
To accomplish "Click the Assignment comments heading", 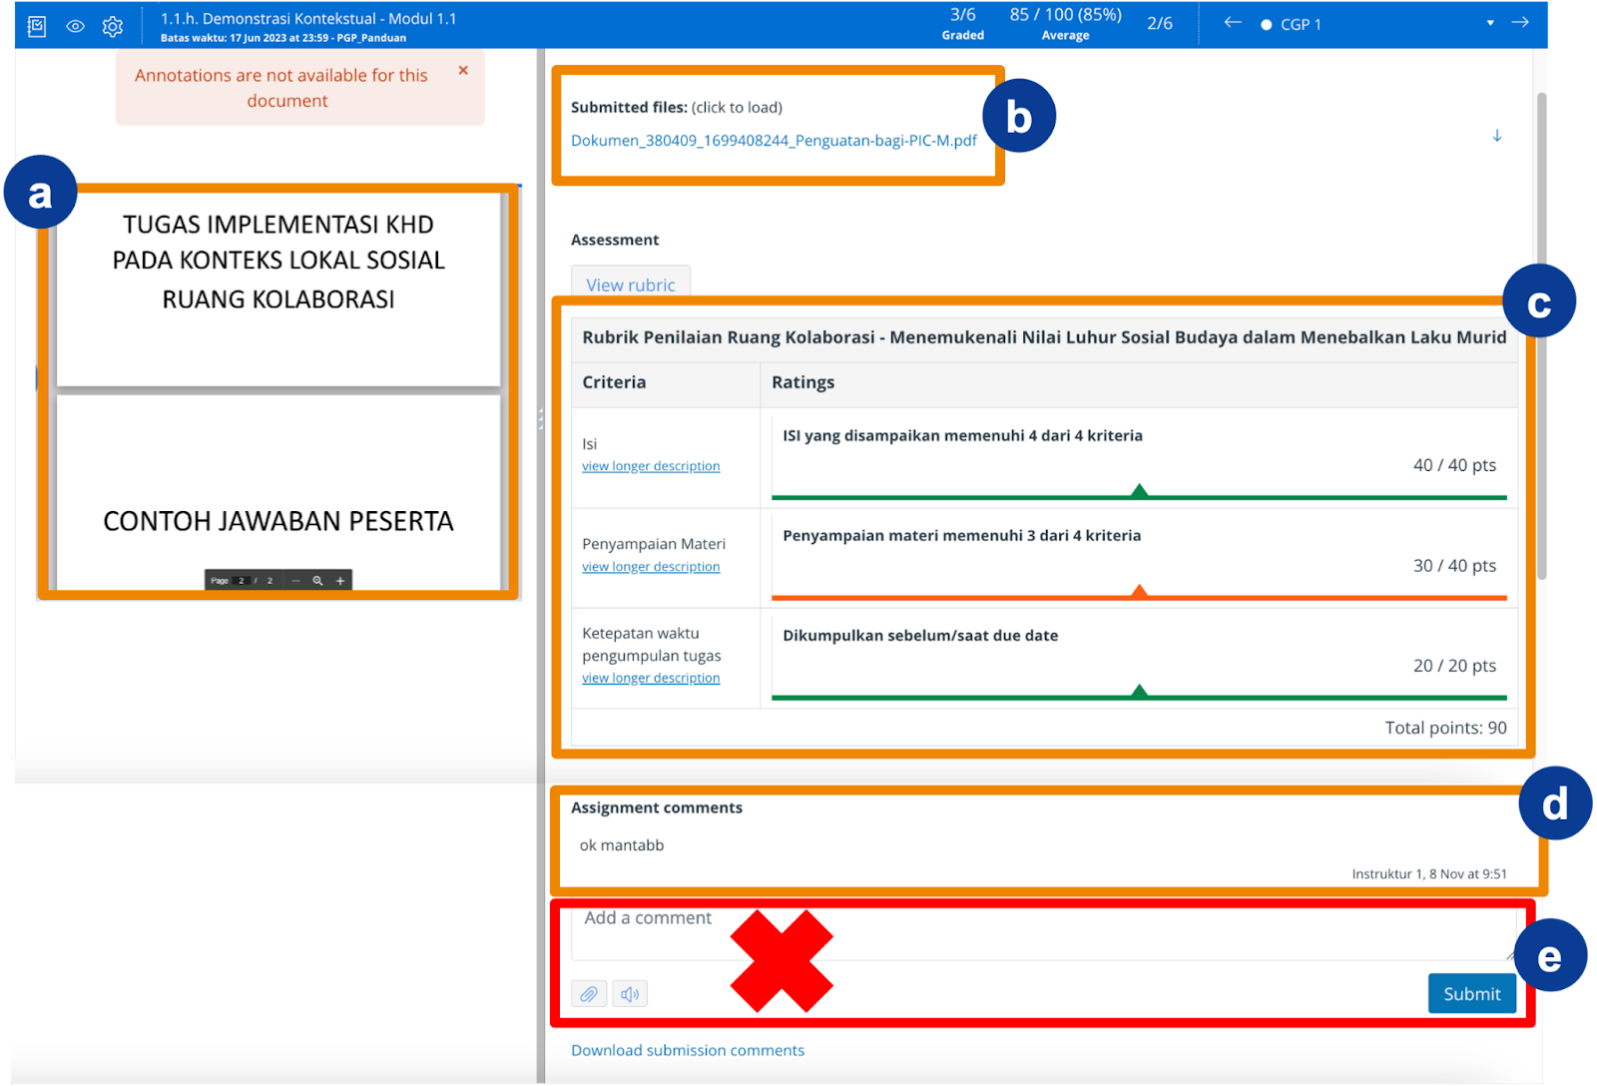I will [x=657, y=808].
